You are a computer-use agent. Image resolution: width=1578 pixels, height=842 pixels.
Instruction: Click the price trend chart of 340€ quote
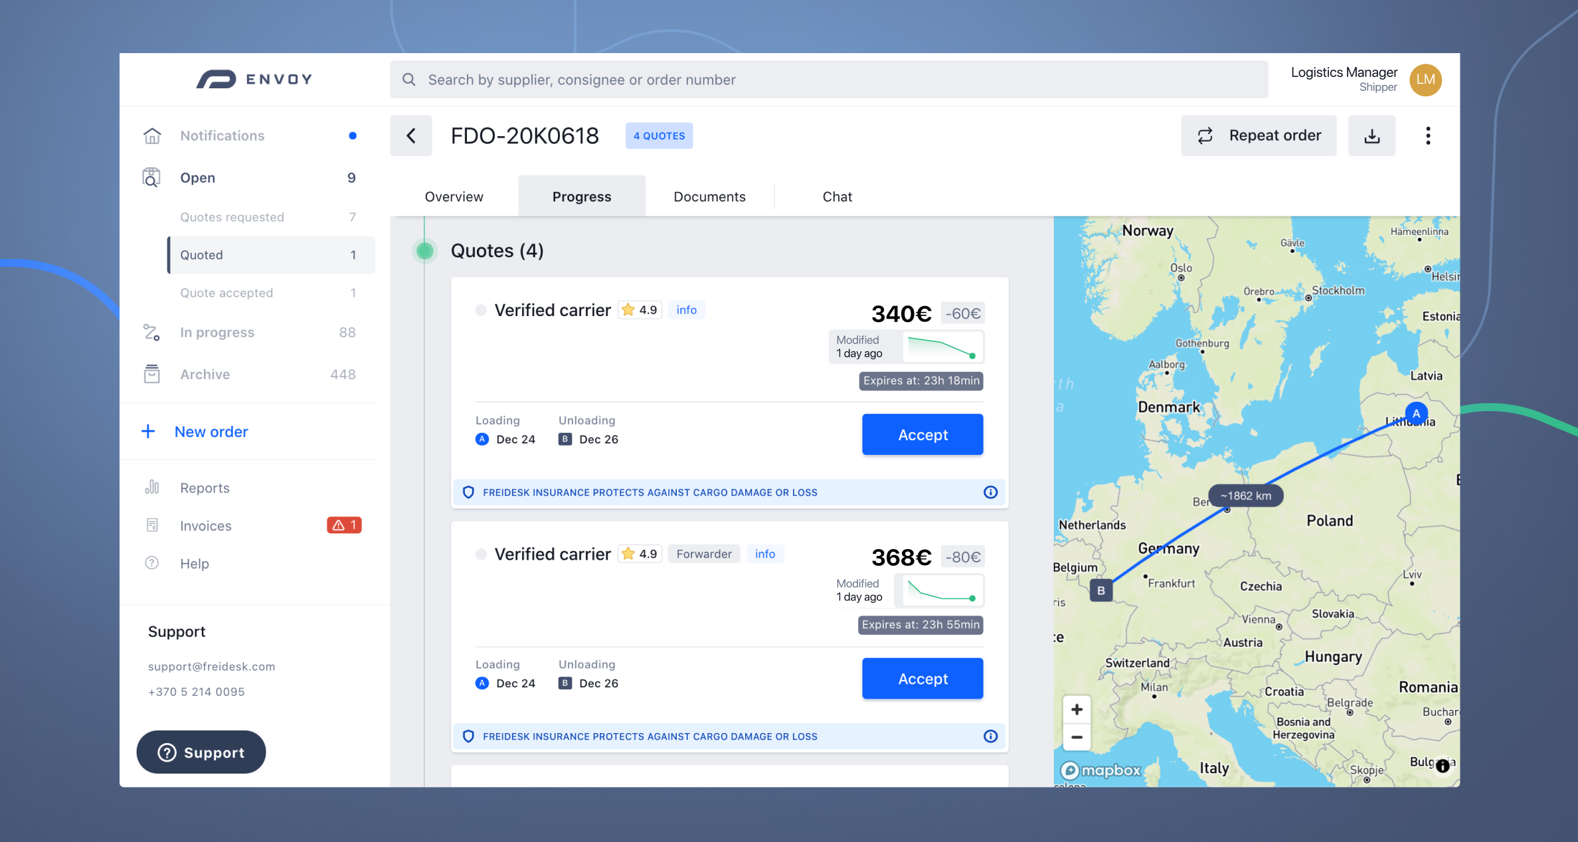coord(942,347)
